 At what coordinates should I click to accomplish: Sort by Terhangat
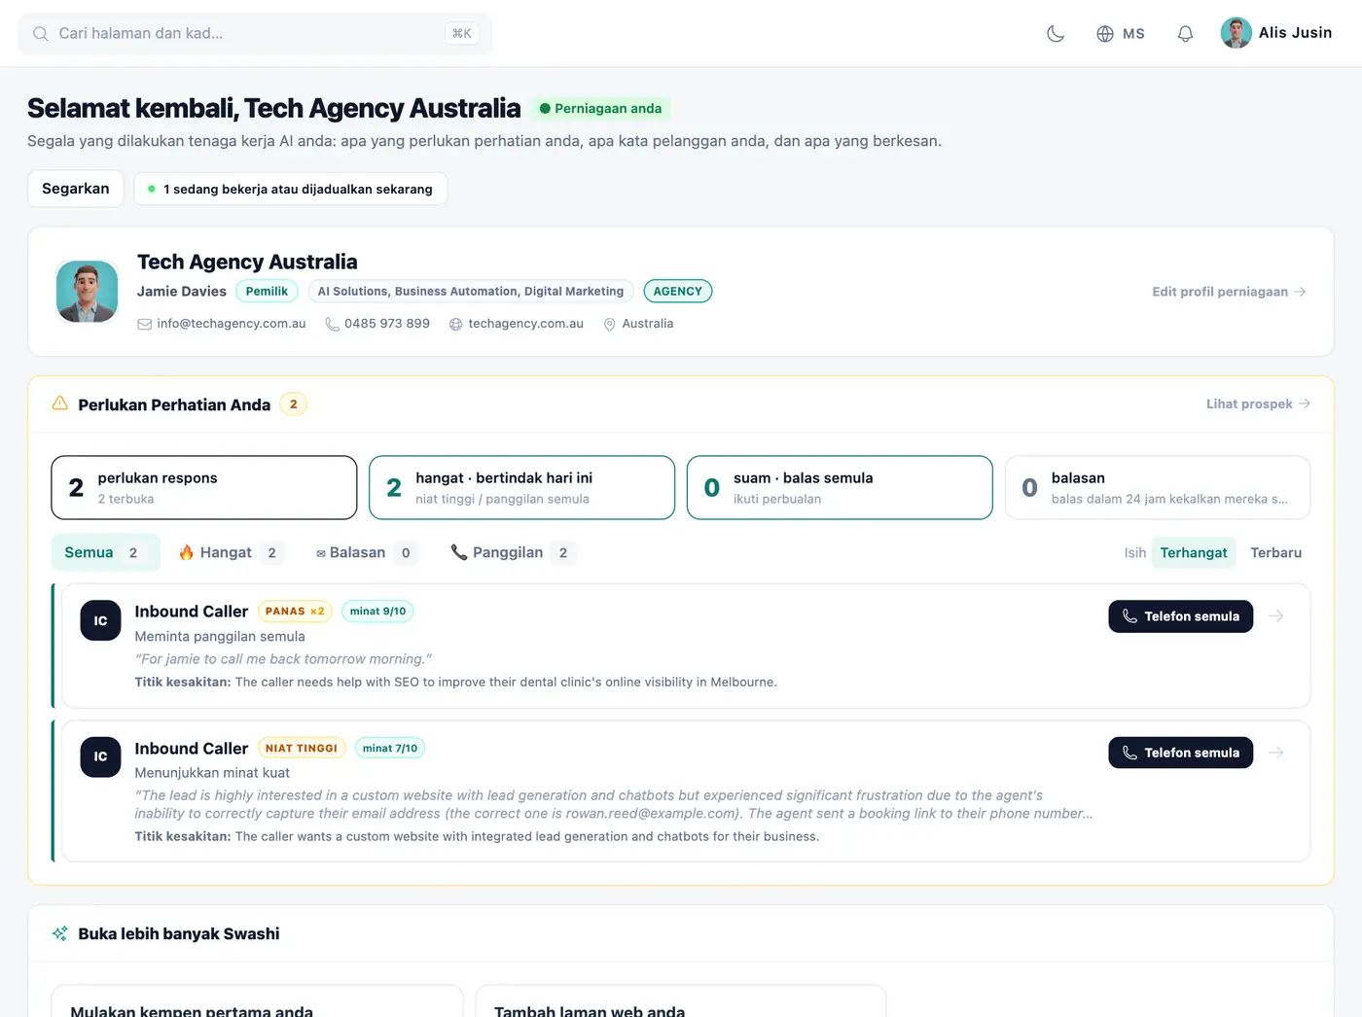(x=1194, y=552)
